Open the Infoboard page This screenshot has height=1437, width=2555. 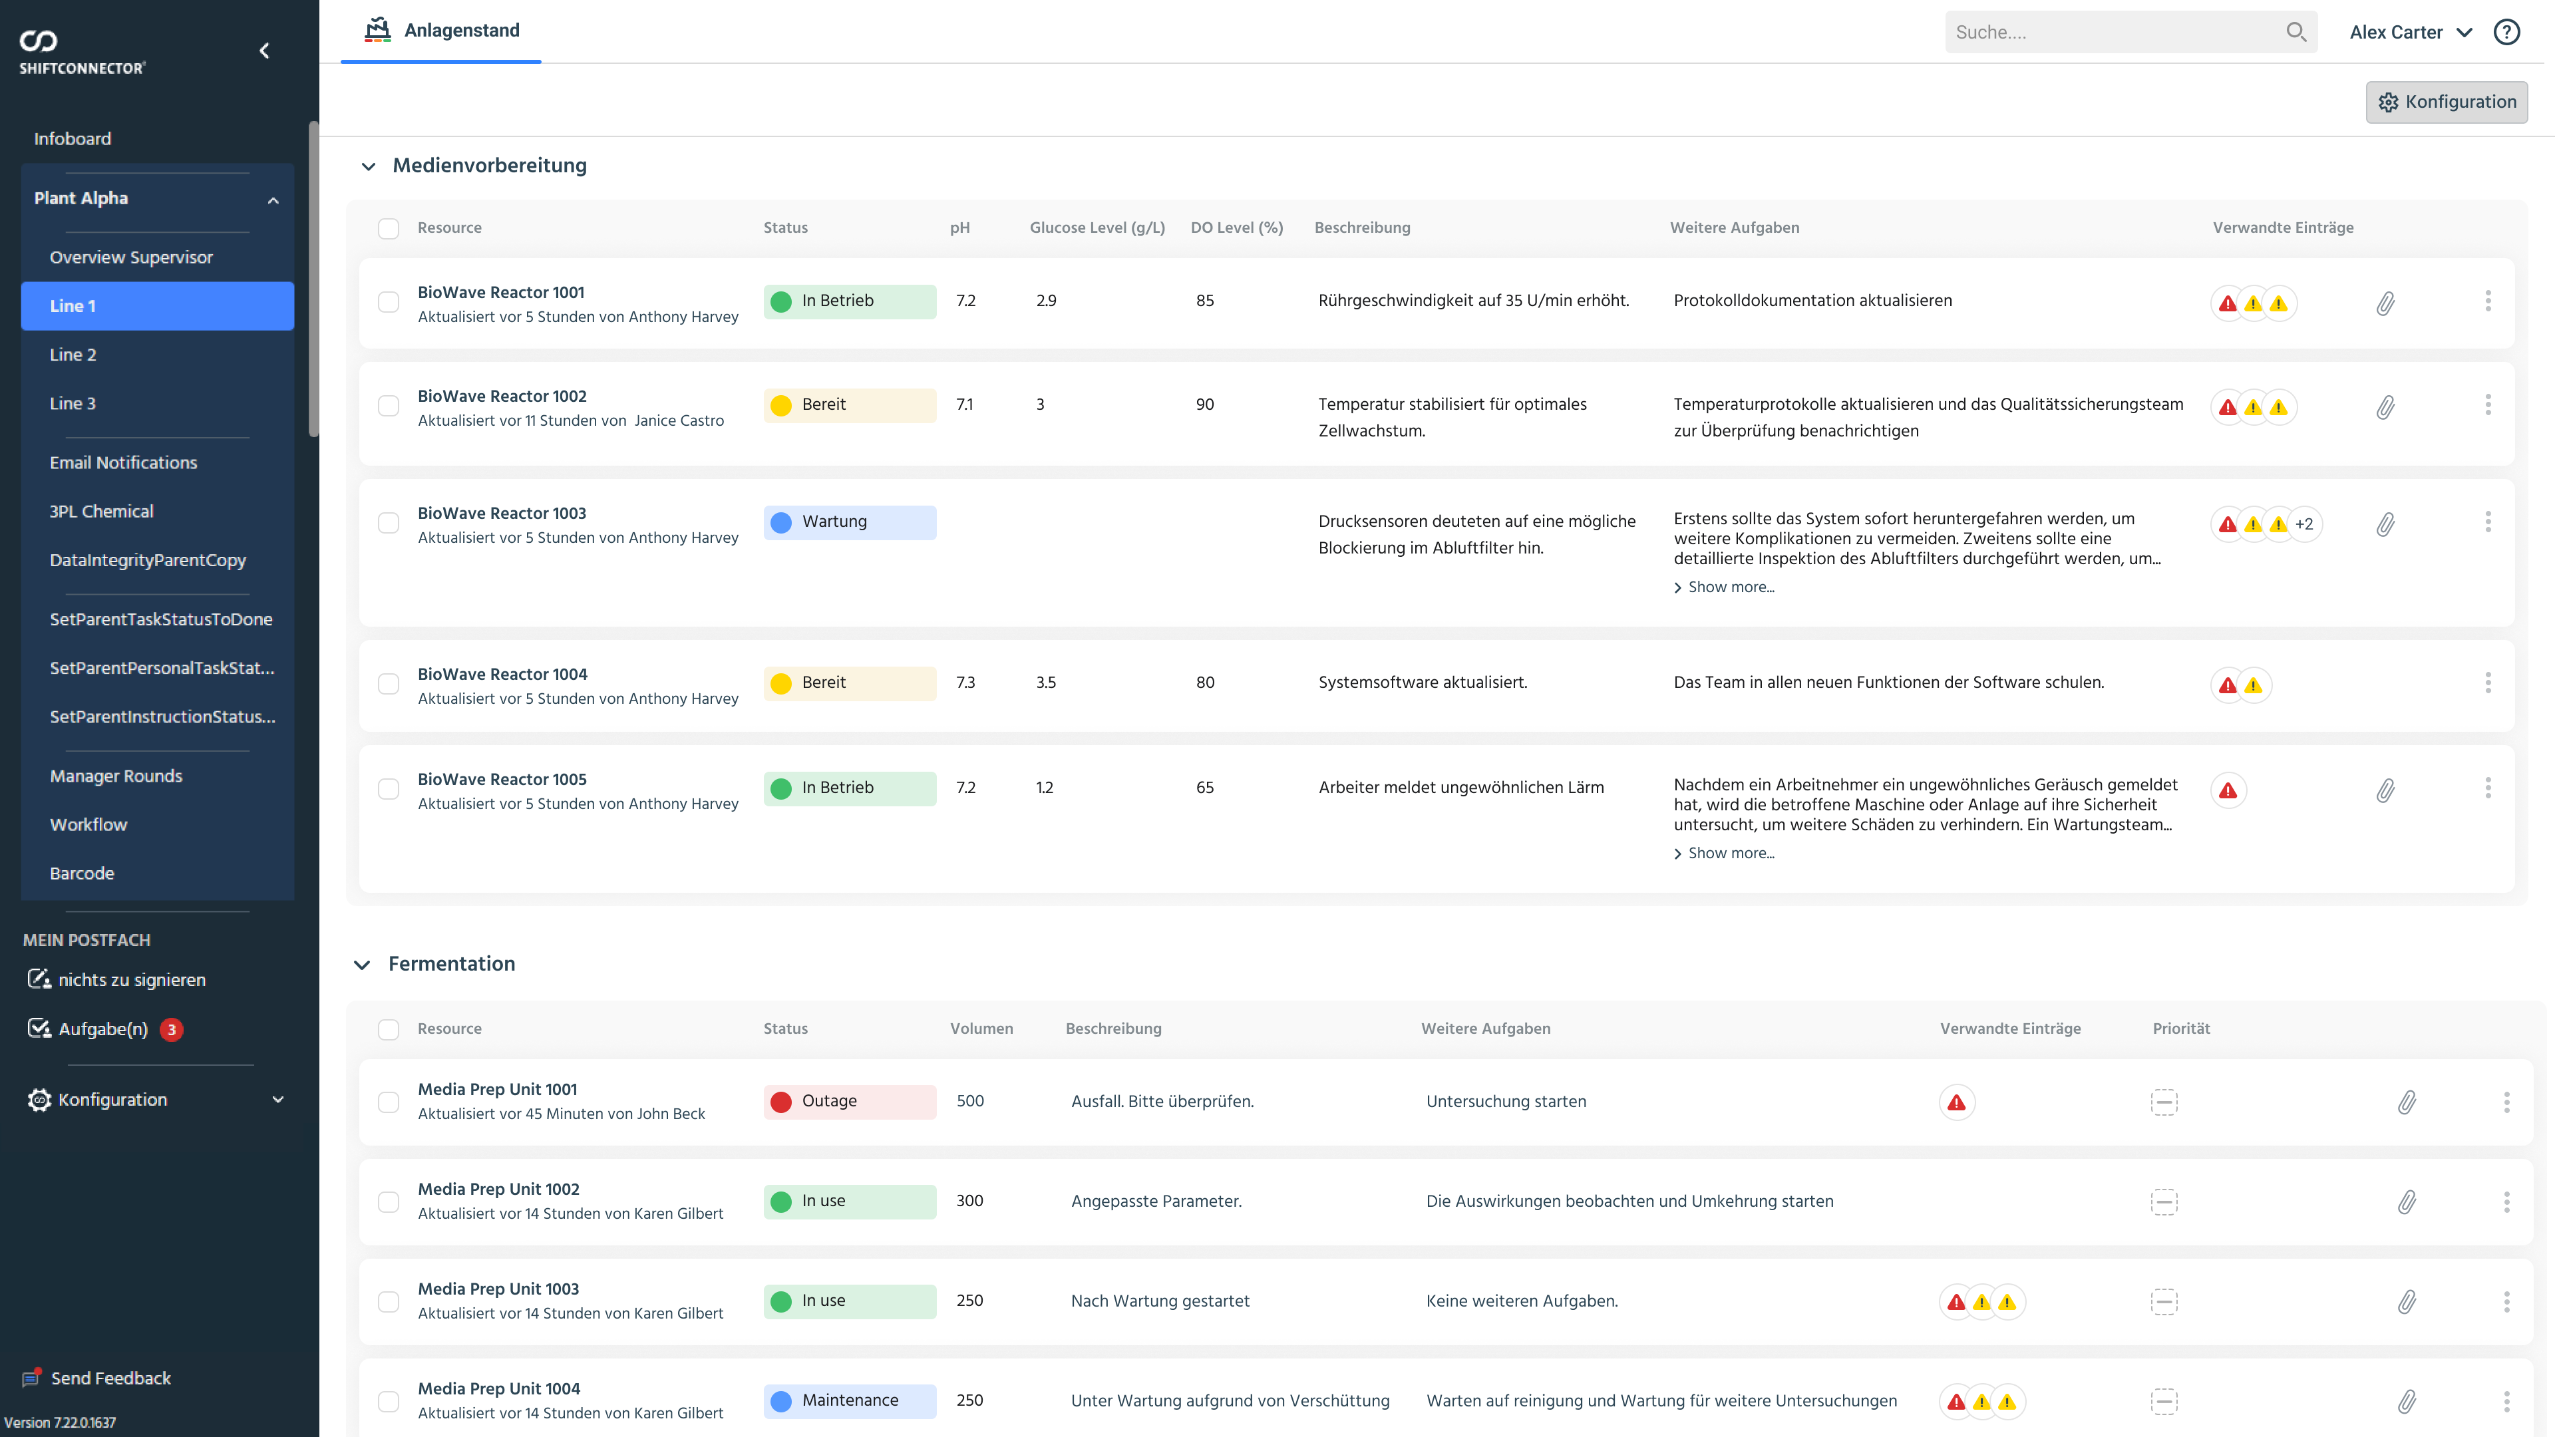coord(73,139)
